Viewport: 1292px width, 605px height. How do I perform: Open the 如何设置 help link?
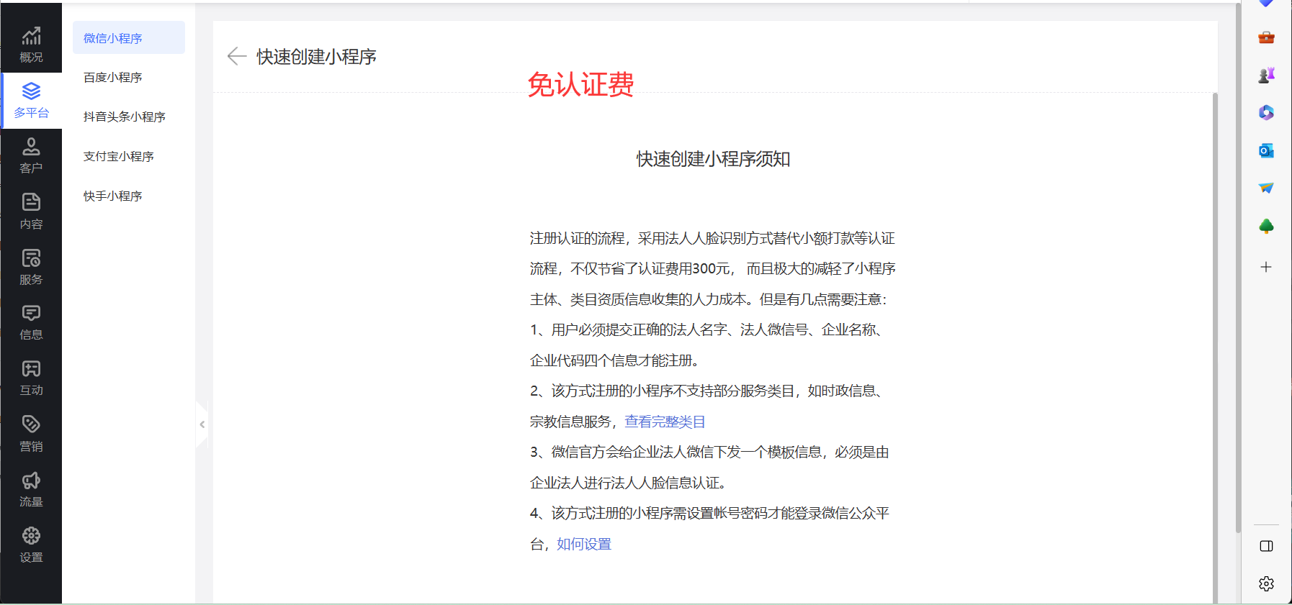point(584,544)
